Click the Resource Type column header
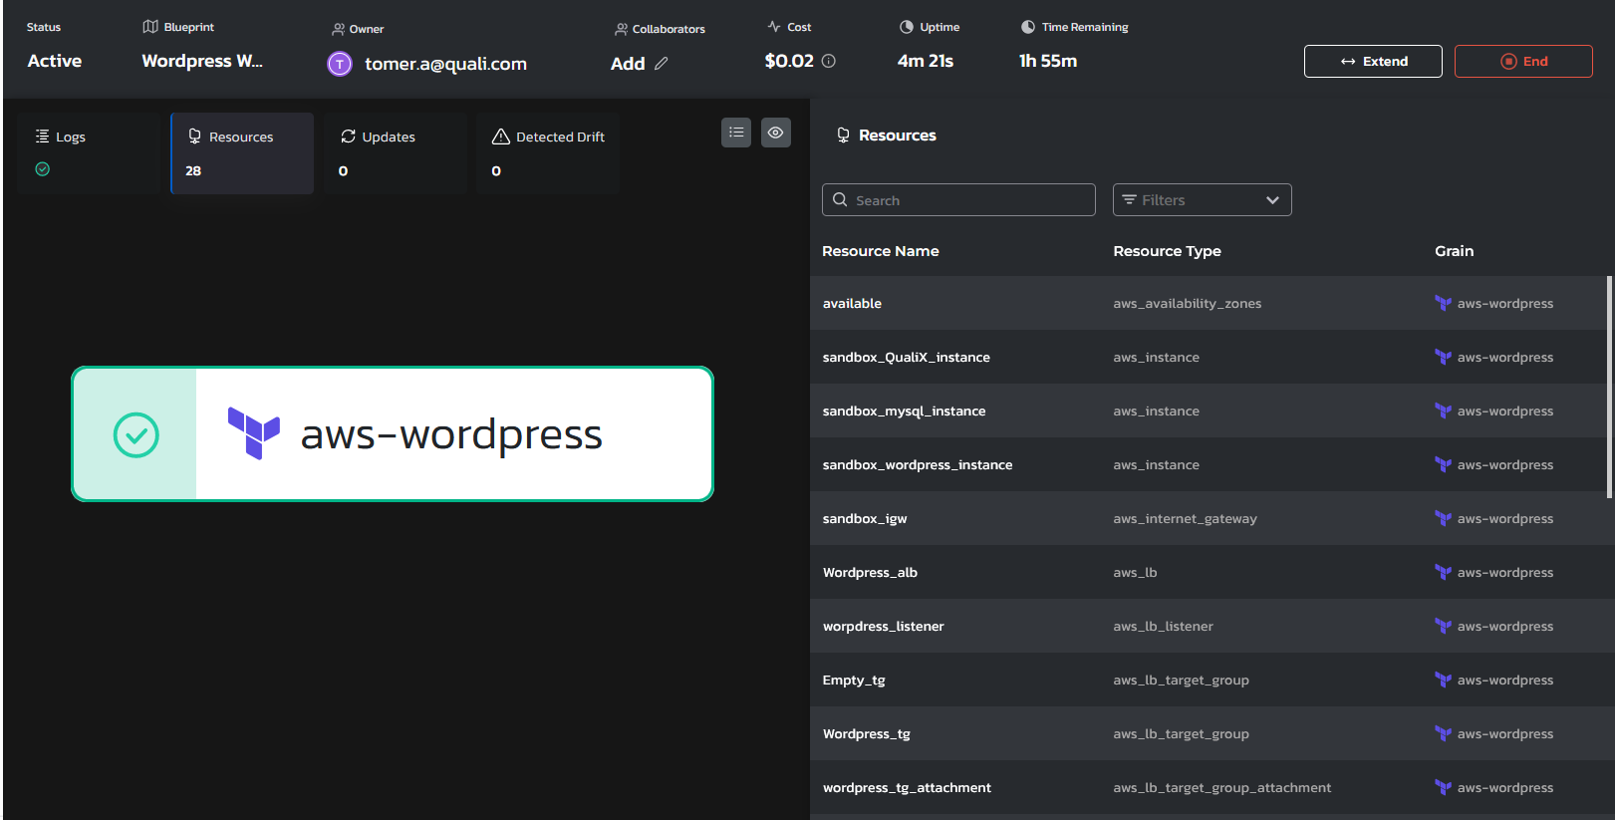The height and width of the screenshot is (820, 1615). [1167, 251]
